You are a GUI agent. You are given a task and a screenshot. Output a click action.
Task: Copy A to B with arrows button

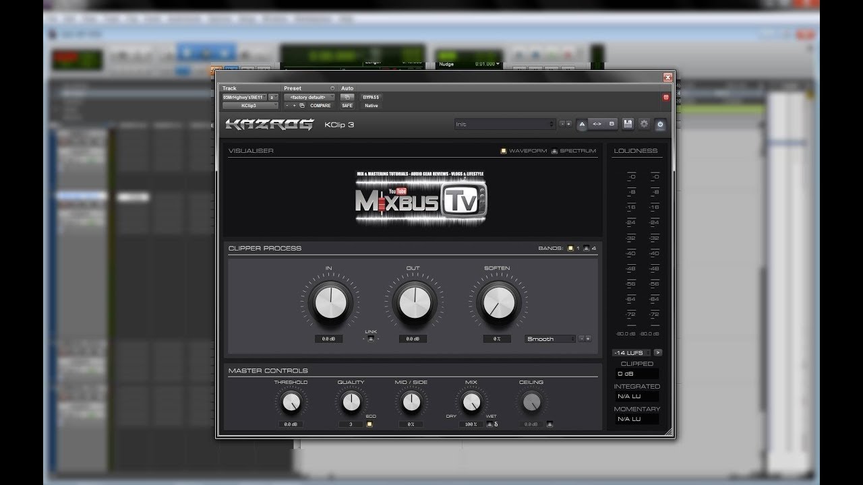(597, 124)
